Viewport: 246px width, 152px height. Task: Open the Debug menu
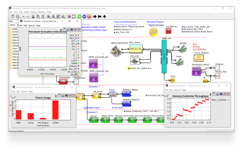click(33, 12)
